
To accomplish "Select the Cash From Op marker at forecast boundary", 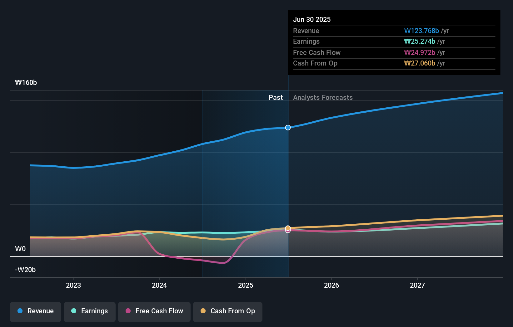I will [x=287, y=227].
